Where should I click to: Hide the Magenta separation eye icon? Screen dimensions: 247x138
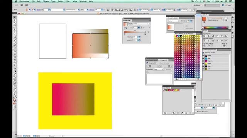203,61
